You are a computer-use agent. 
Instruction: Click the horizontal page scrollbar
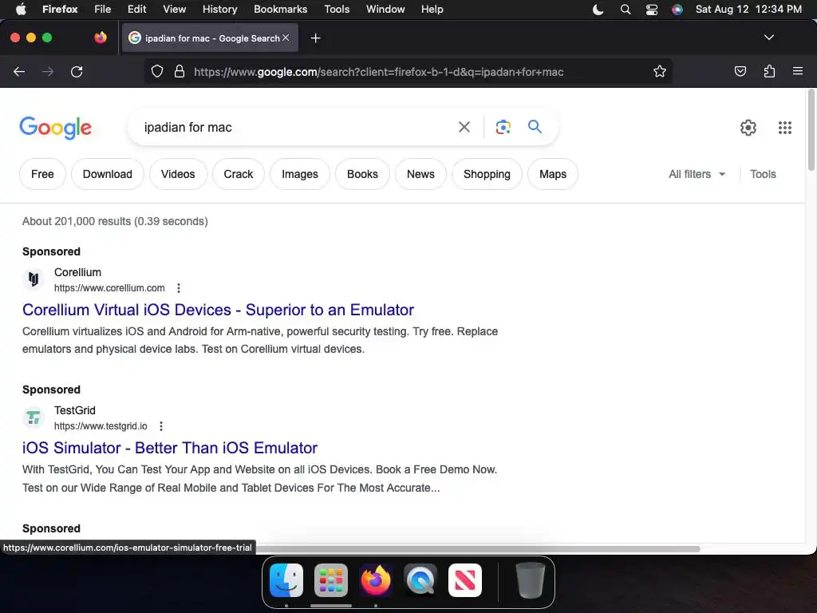coord(477,549)
